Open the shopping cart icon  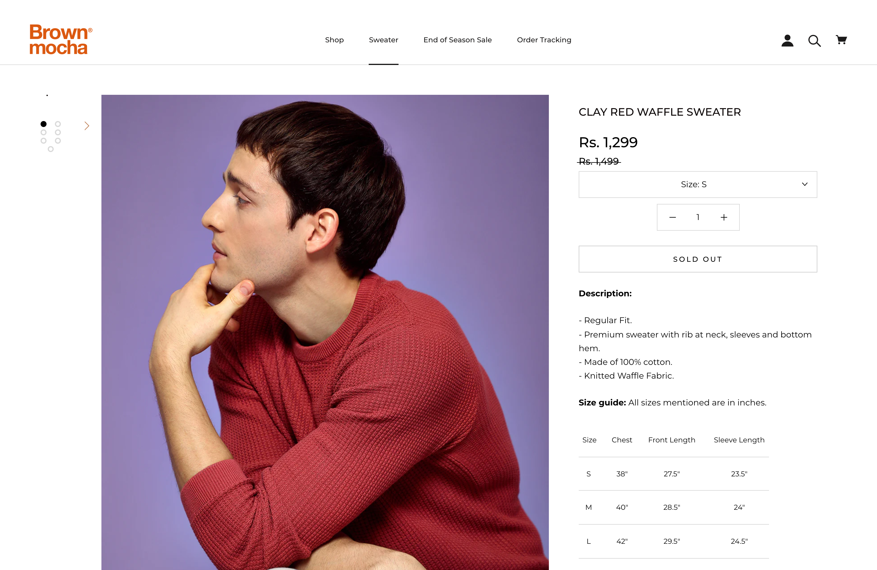(x=841, y=40)
